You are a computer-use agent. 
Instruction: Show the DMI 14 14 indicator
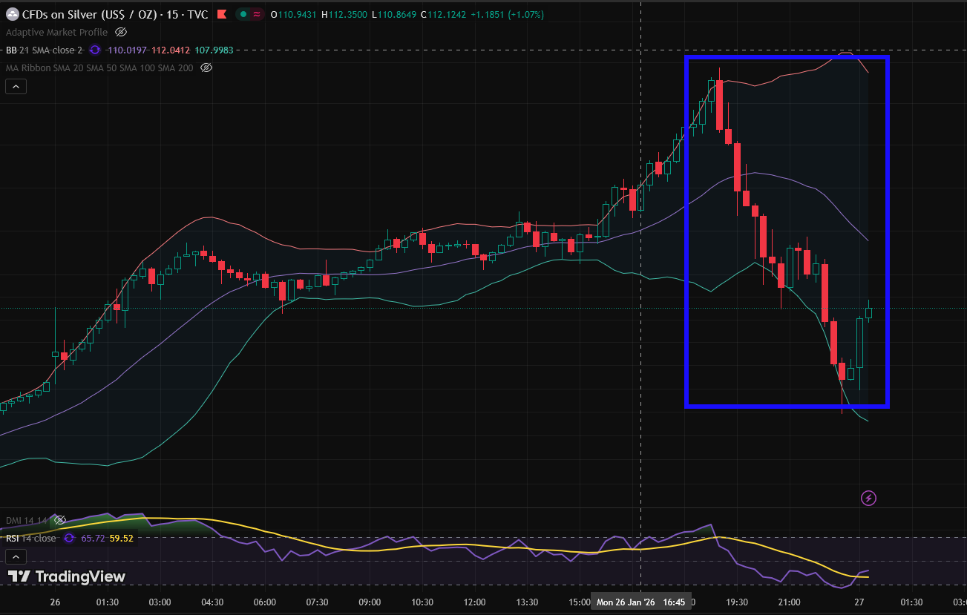click(60, 520)
